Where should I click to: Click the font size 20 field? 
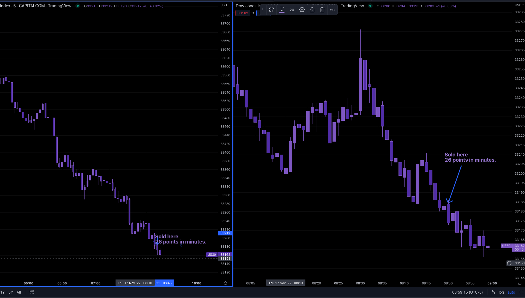coord(292,10)
